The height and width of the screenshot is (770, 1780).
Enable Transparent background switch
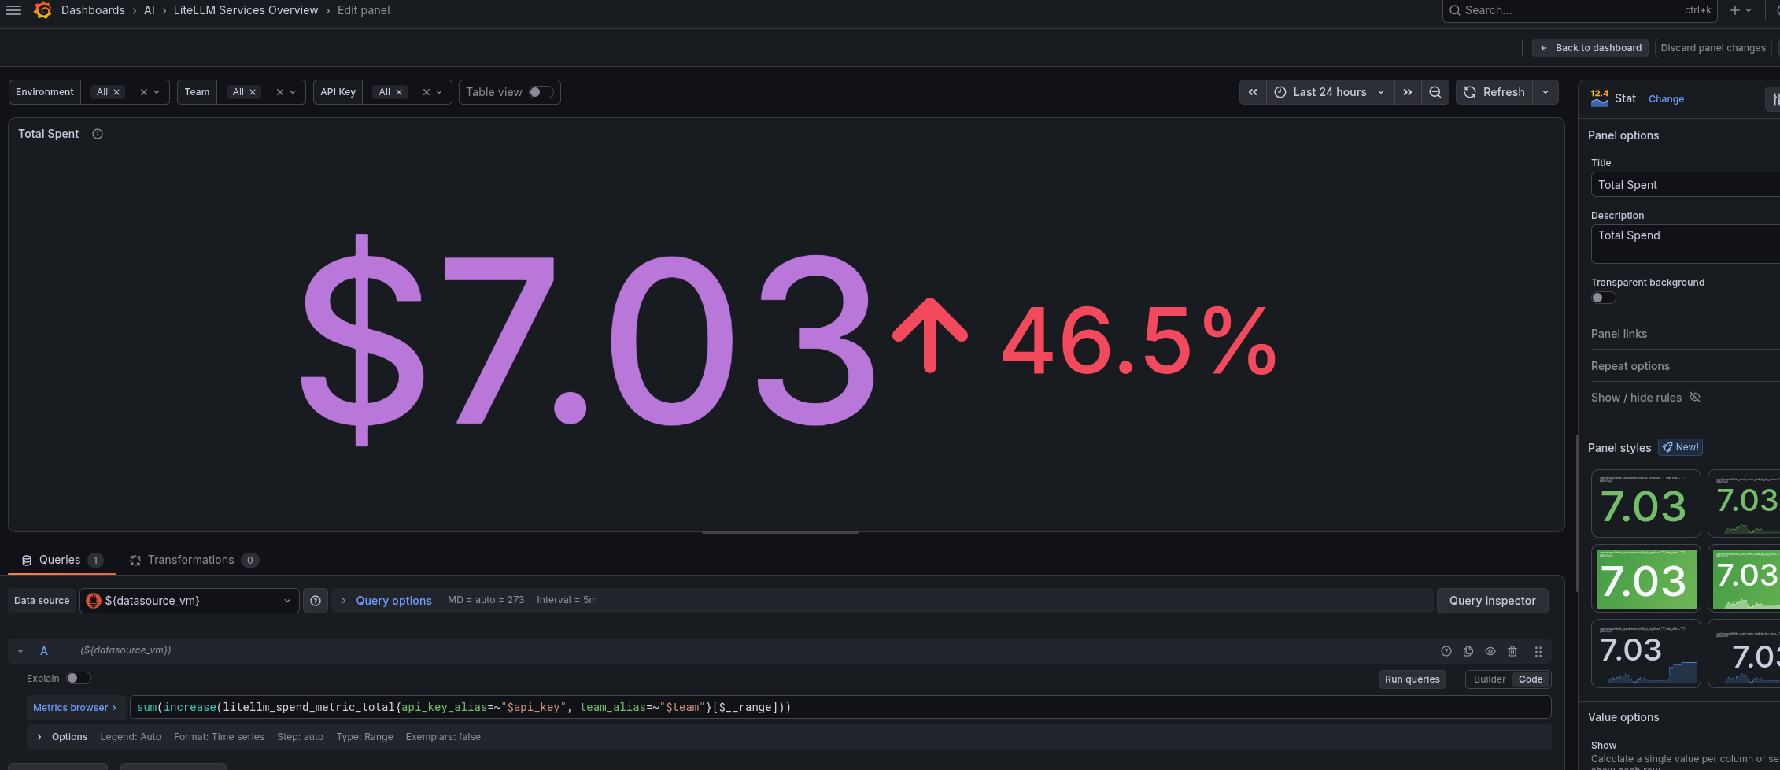click(1603, 298)
